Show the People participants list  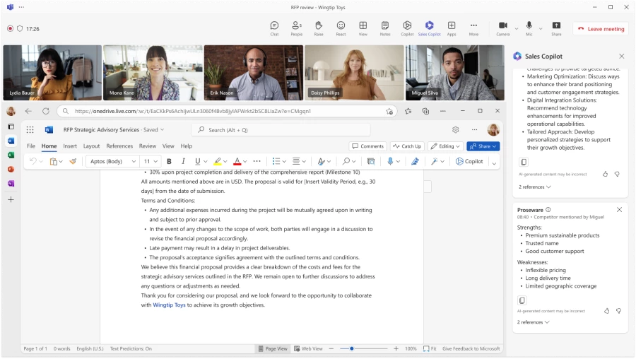pyautogui.click(x=296, y=28)
